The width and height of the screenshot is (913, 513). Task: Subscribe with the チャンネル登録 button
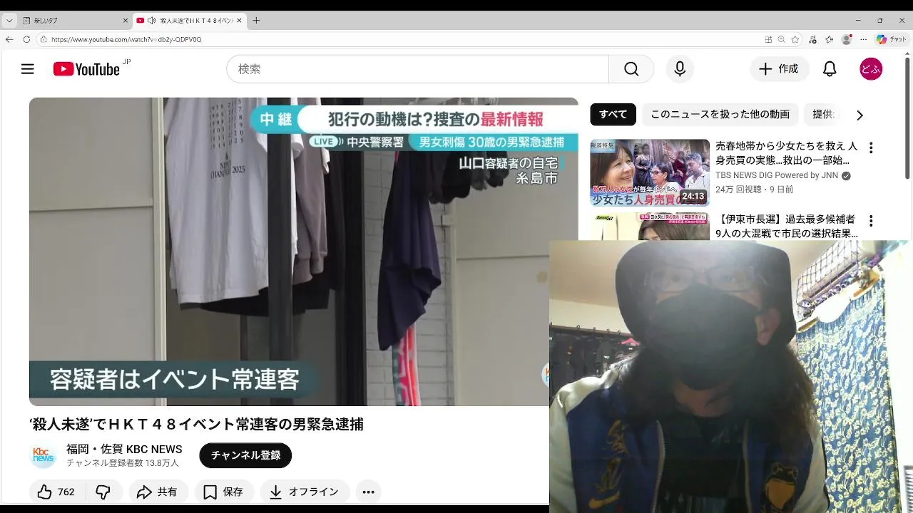click(x=245, y=455)
